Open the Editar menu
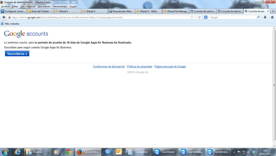The width and height of the screenshot is (276, 156). [15, 6]
